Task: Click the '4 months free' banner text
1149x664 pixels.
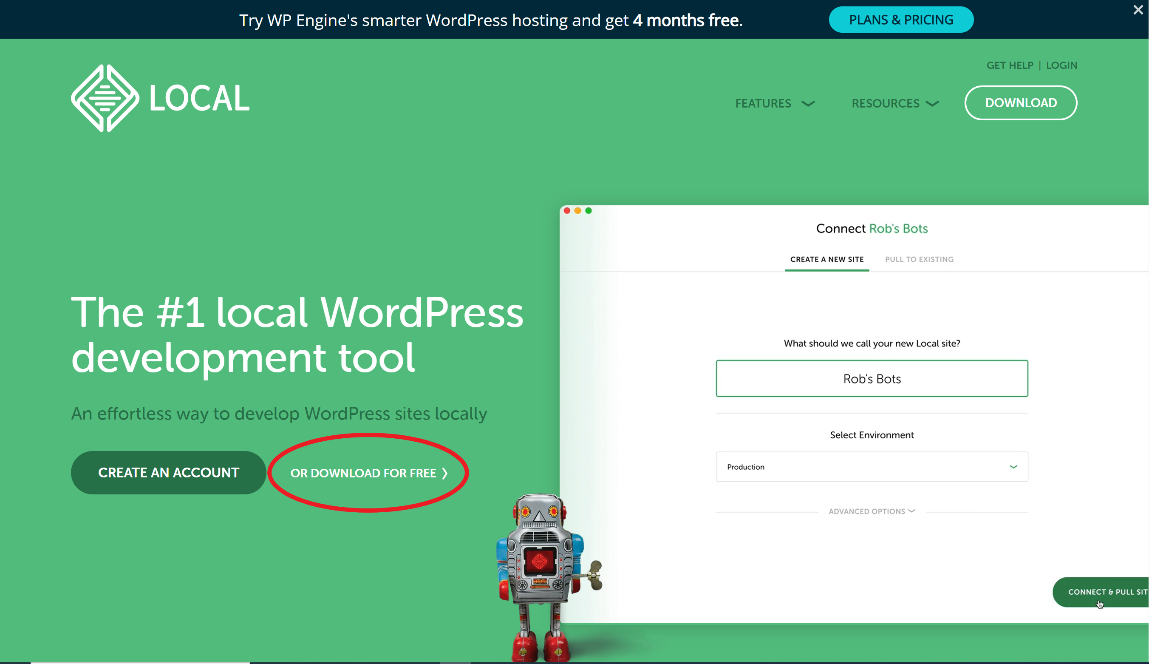Action: pos(685,20)
